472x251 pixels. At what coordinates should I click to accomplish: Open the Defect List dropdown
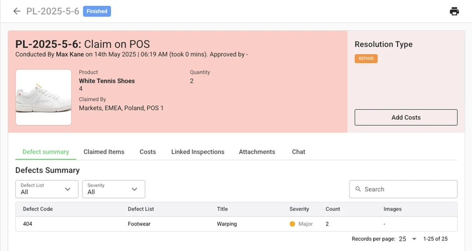46,189
